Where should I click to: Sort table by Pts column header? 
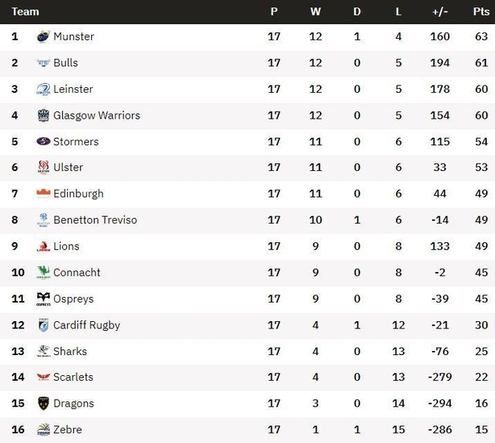pyautogui.click(x=481, y=11)
